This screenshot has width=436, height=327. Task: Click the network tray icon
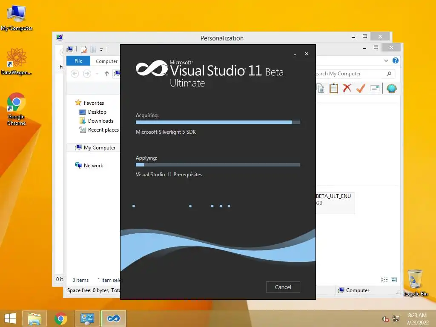(396, 318)
